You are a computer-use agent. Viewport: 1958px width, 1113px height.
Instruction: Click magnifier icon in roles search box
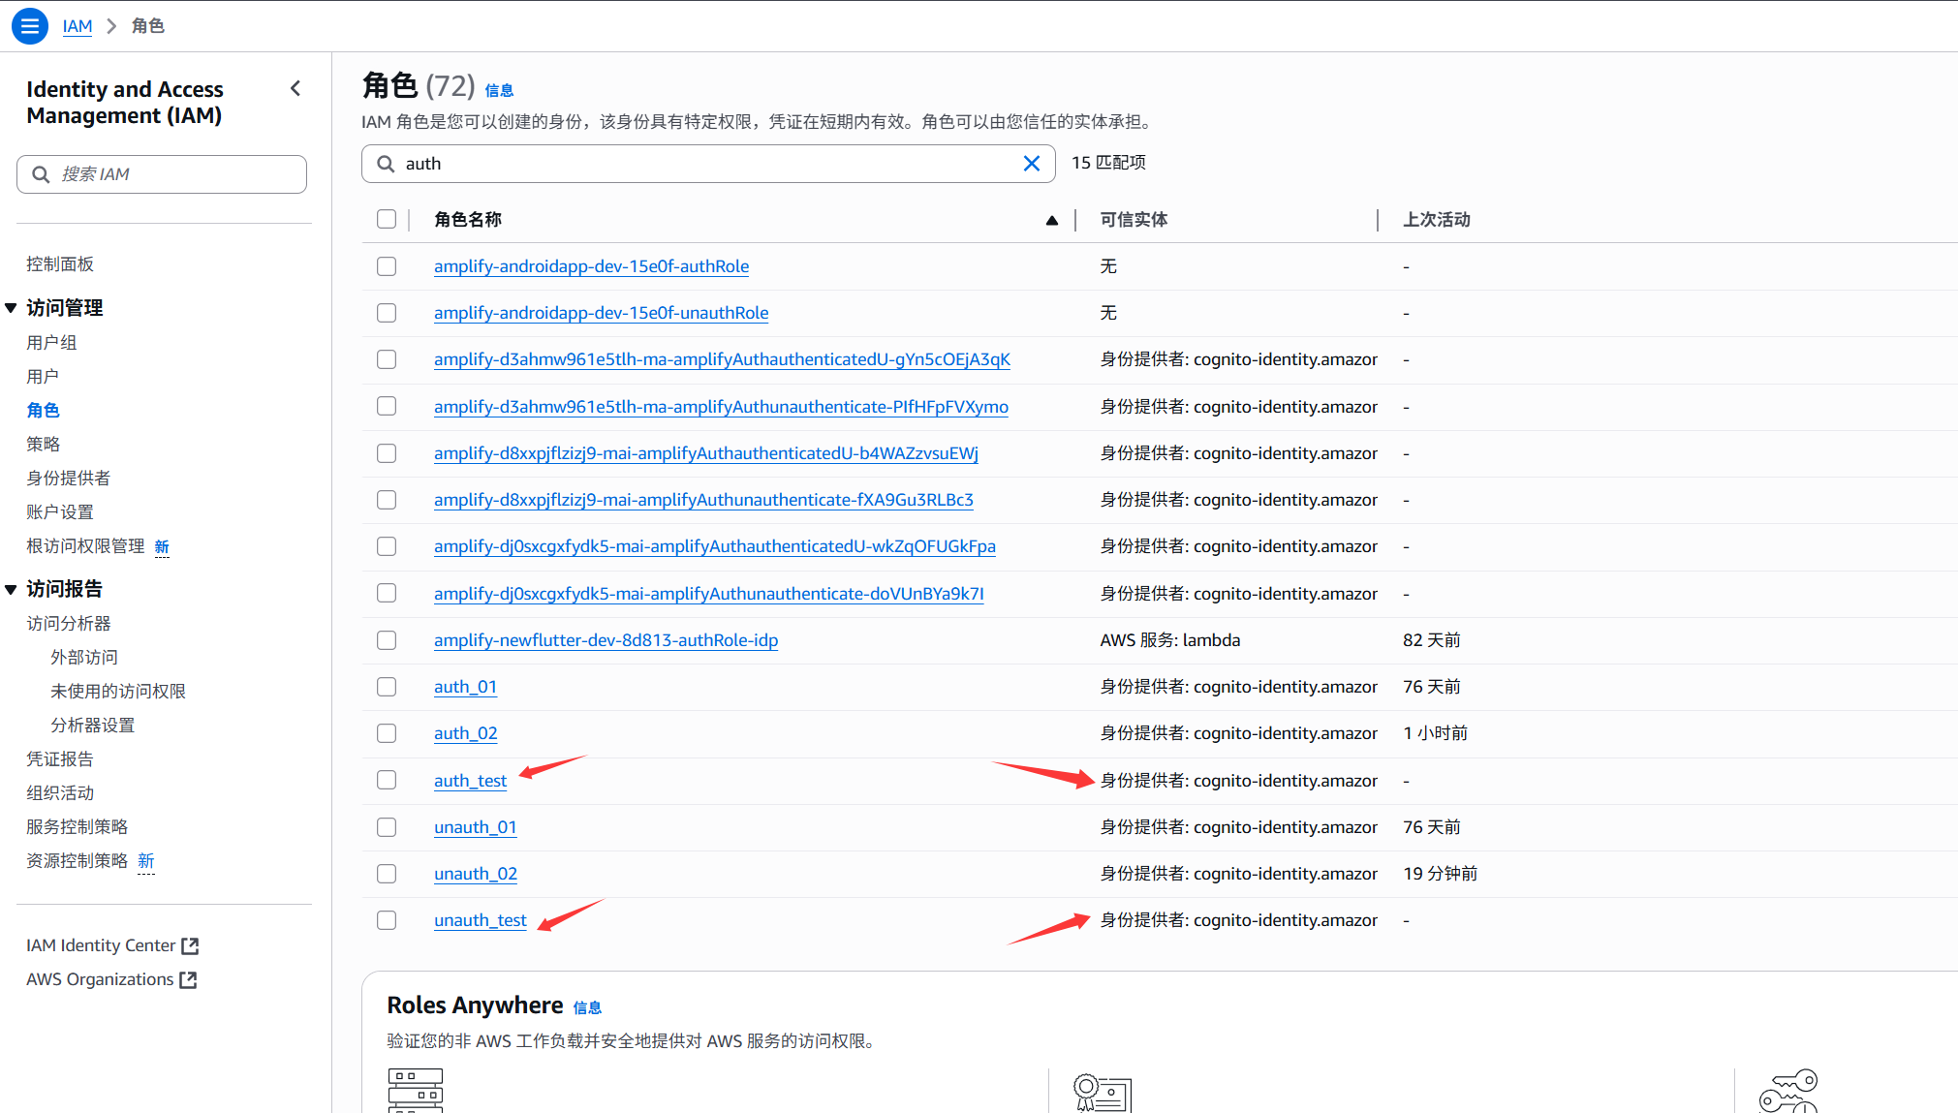[x=386, y=164]
